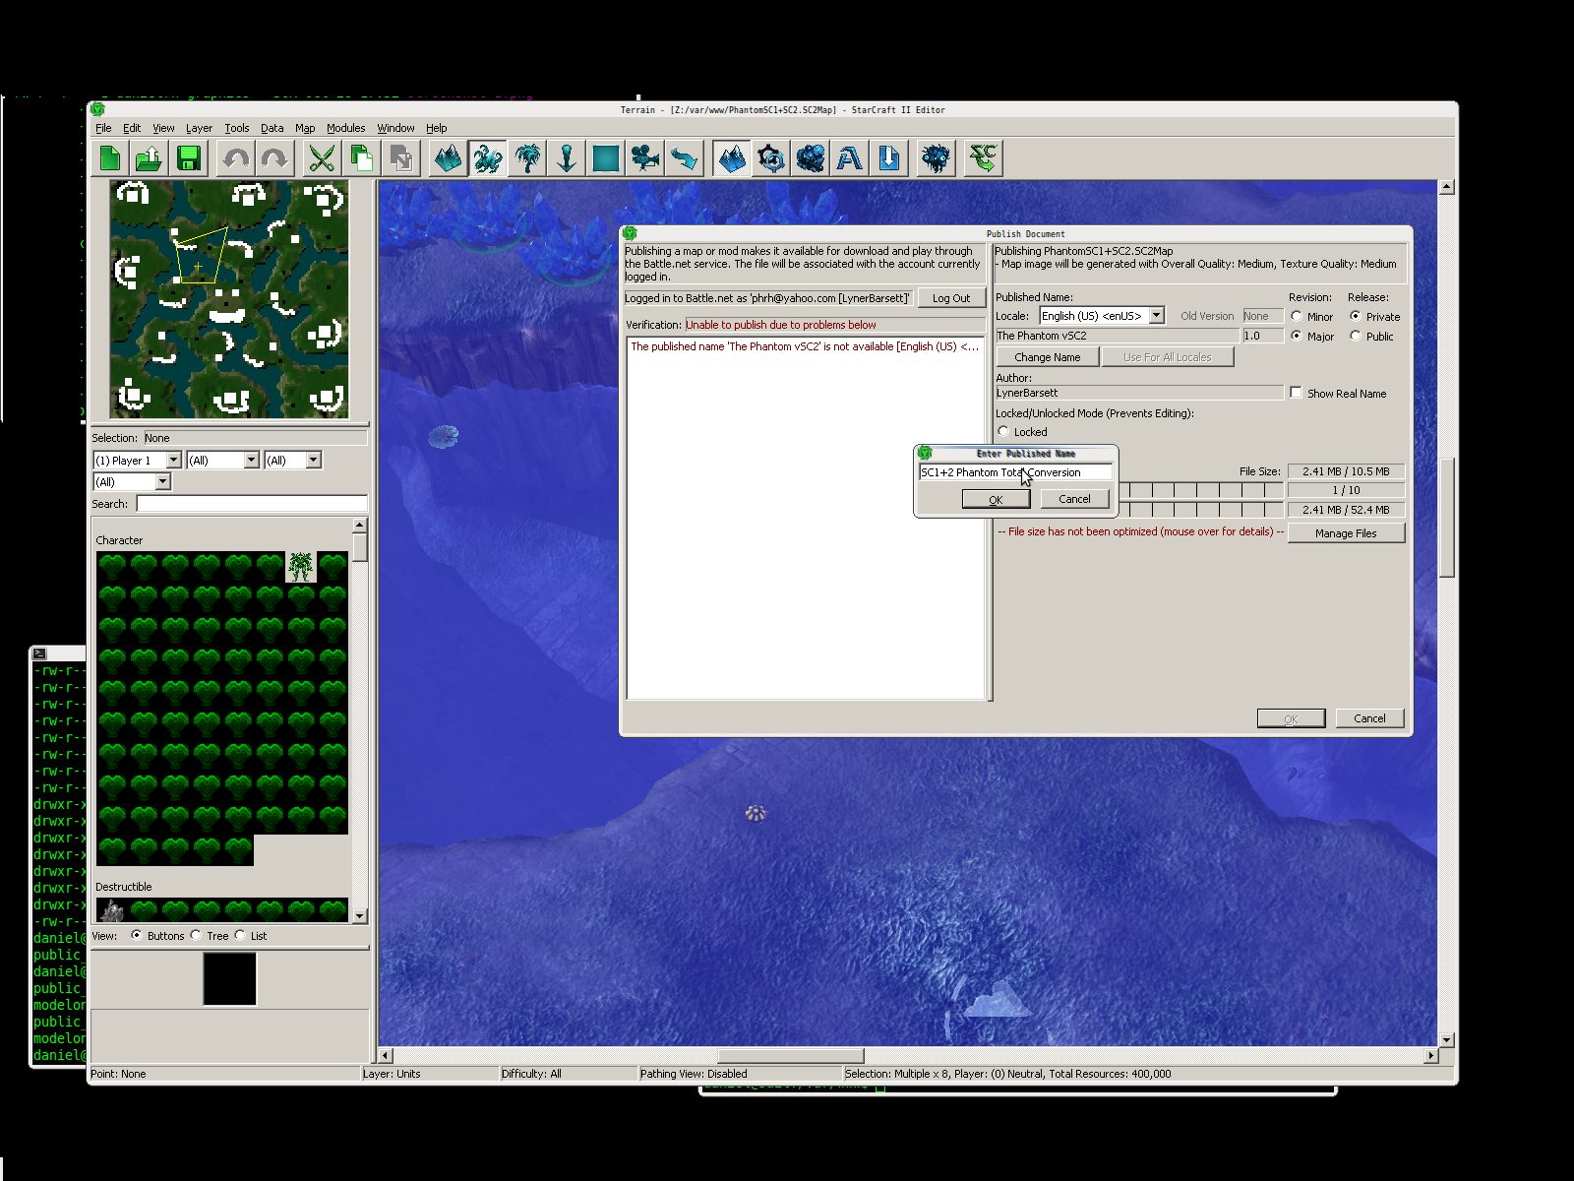Open the Modules menu
1574x1181 pixels.
pyautogui.click(x=345, y=128)
